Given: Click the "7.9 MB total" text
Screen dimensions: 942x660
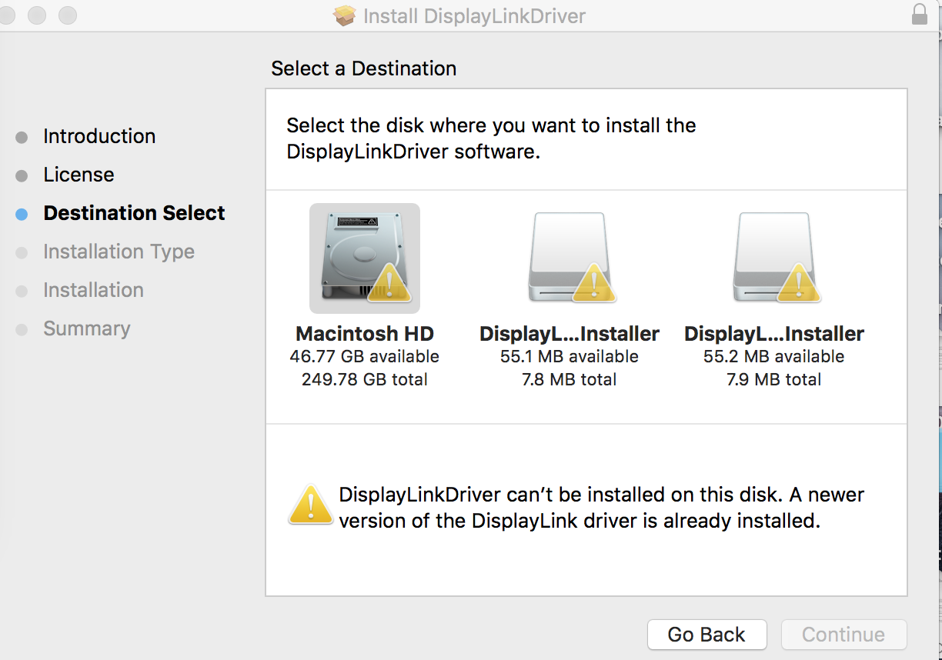Looking at the screenshot, I should [774, 380].
